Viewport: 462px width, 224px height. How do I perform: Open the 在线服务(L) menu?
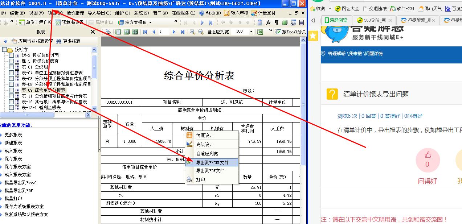coord(183,13)
